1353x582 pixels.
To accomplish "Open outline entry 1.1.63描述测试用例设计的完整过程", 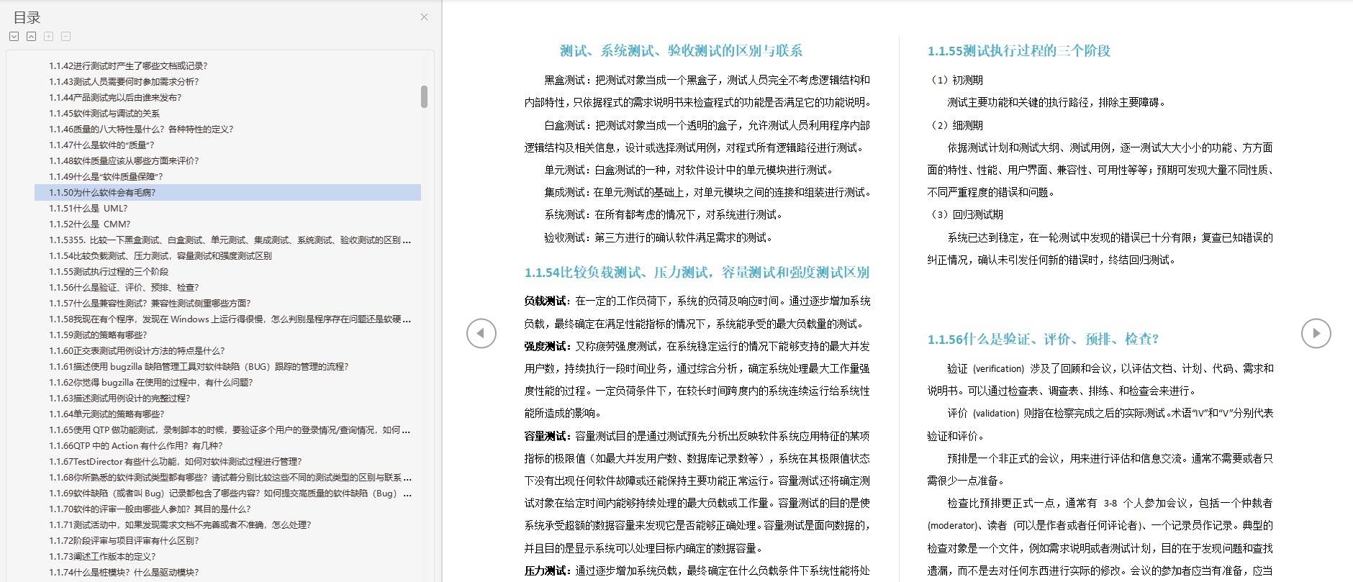I will pyautogui.click(x=119, y=398).
